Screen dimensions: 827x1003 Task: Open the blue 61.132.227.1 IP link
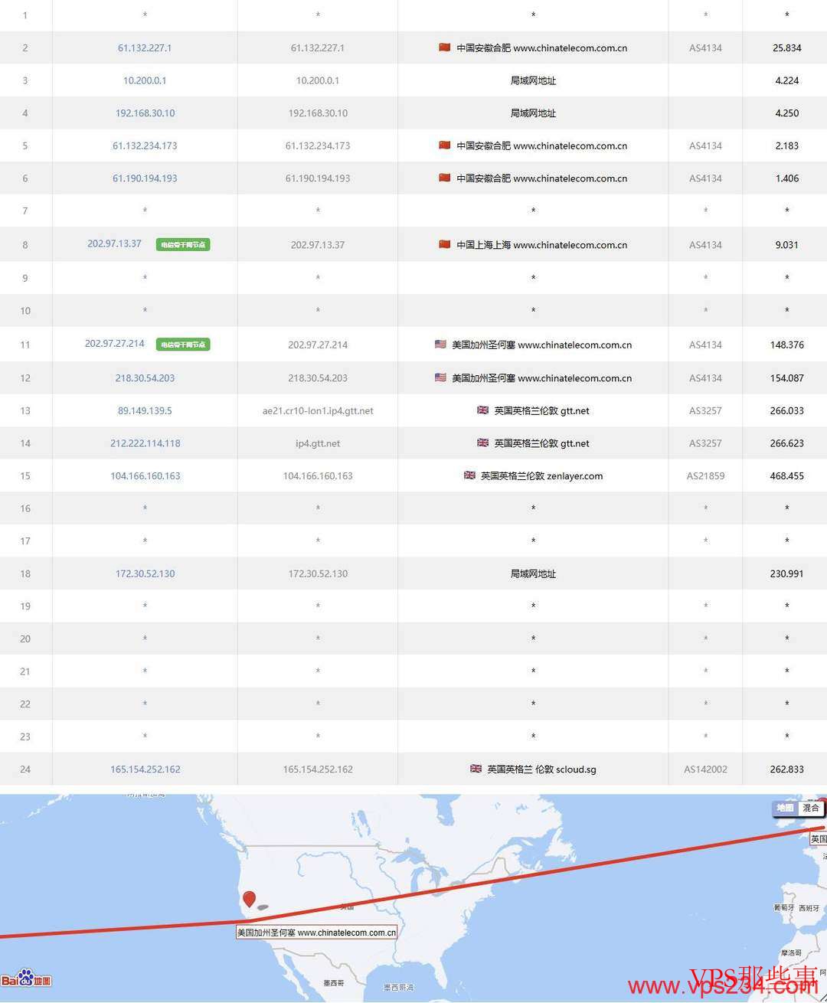click(x=145, y=47)
